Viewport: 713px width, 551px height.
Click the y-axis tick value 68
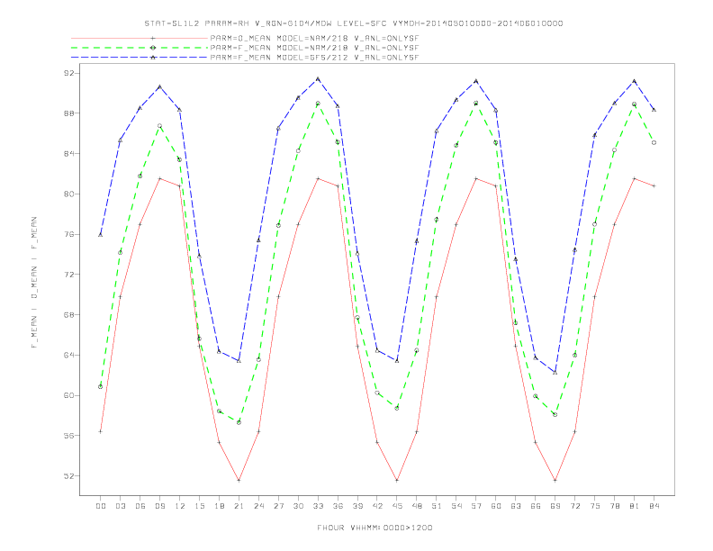point(69,314)
